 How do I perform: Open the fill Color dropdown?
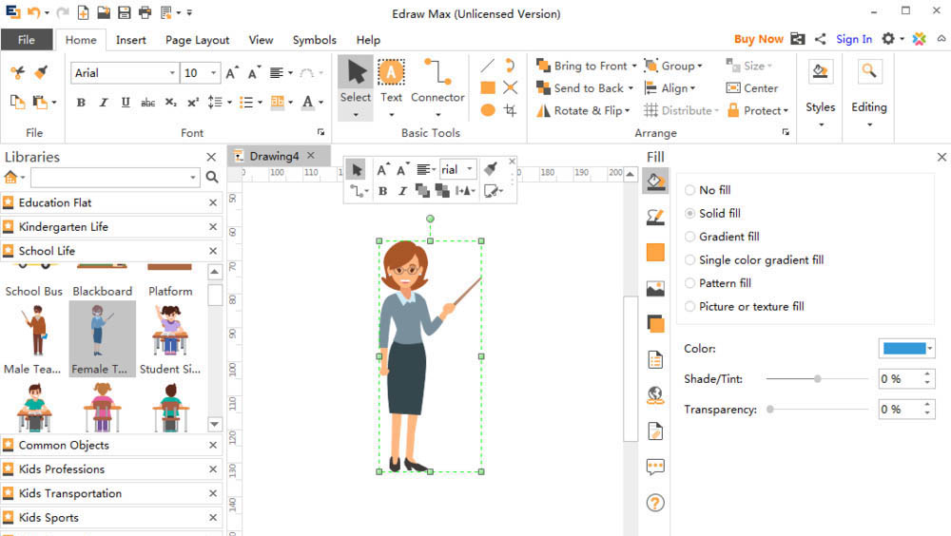[930, 349]
